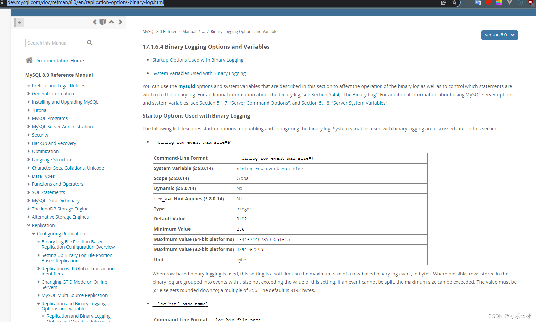536x322 pixels.
Task: Open Startup Options Used with Binary Logging link
Action: tap(198, 60)
